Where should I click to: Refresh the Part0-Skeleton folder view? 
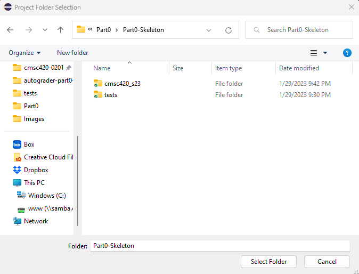coord(229,30)
